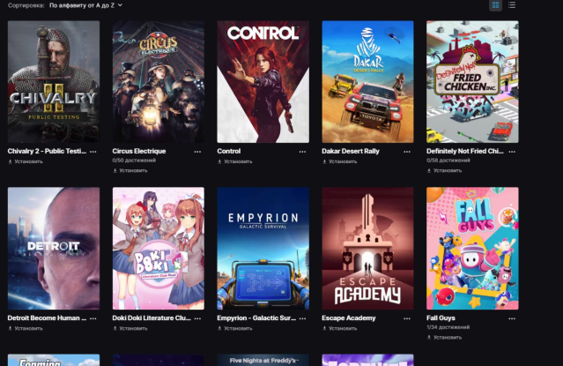The image size is (563, 366).
Task: Open more options for Circus Electrique
Action: pos(197,152)
